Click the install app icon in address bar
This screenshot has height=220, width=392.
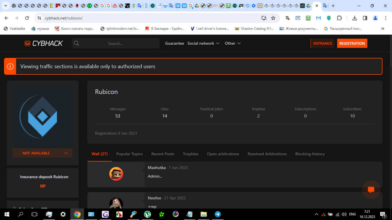(264, 18)
